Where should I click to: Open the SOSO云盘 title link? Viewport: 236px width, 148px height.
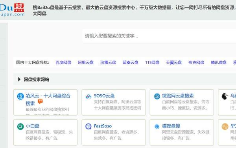104,96
